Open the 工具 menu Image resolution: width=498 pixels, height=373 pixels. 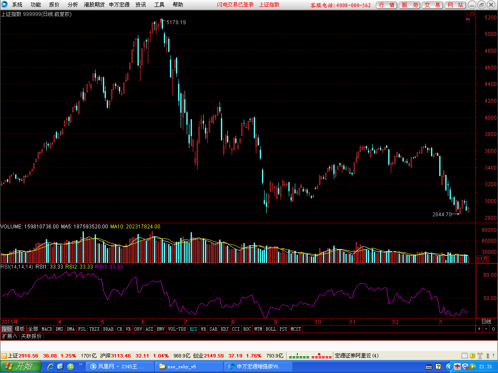pos(160,5)
